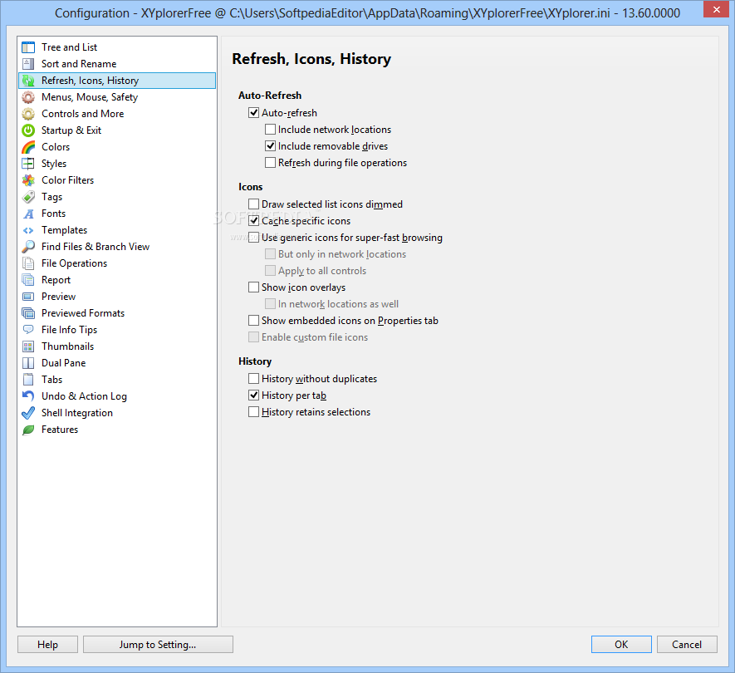Enable Include network locations
Screen dimensions: 735x673
270,129
